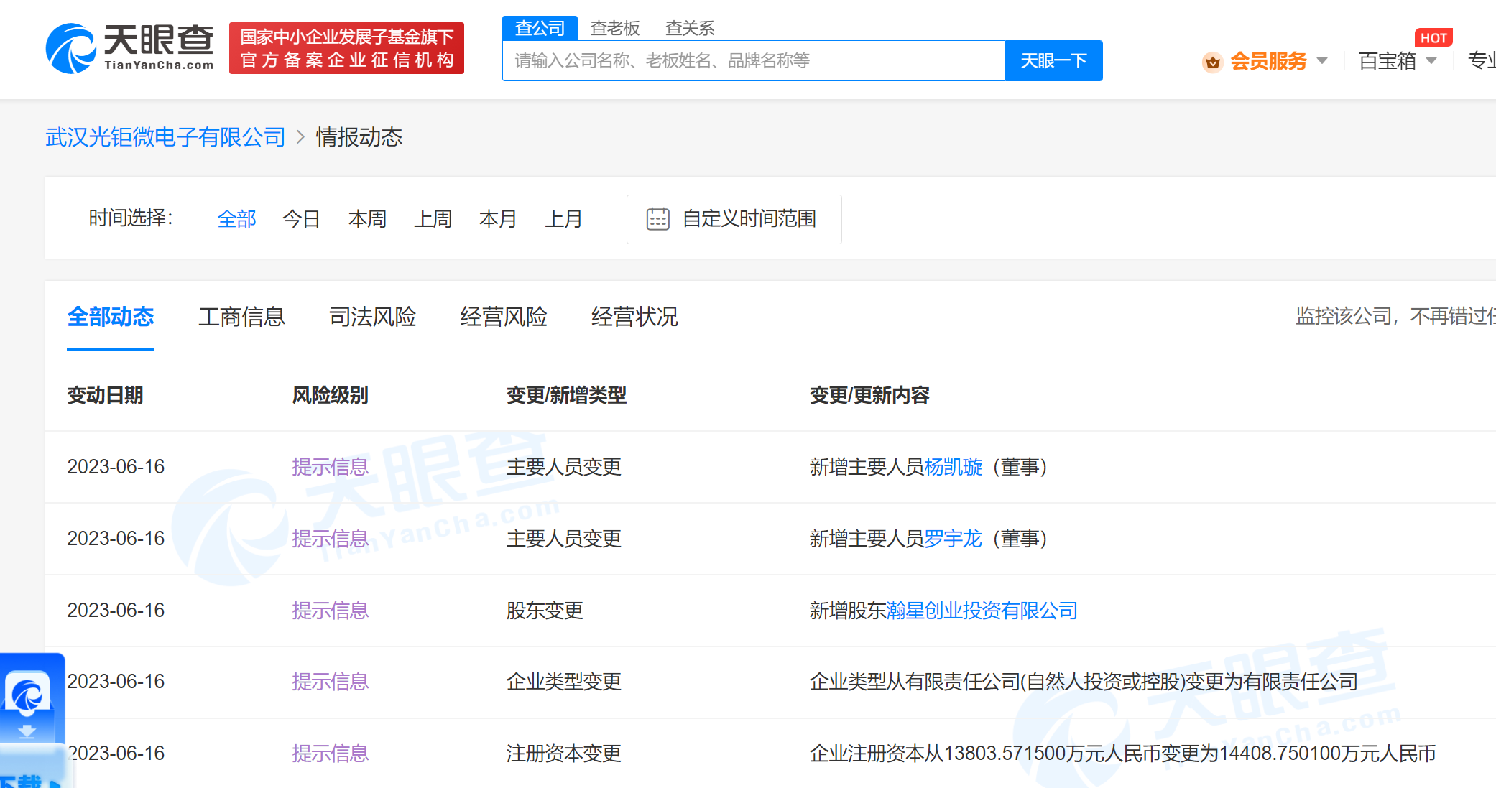Click the date in the 杨凯璇 row
Image resolution: width=1496 pixels, height=788 pixels.
(x=116, y=467)
